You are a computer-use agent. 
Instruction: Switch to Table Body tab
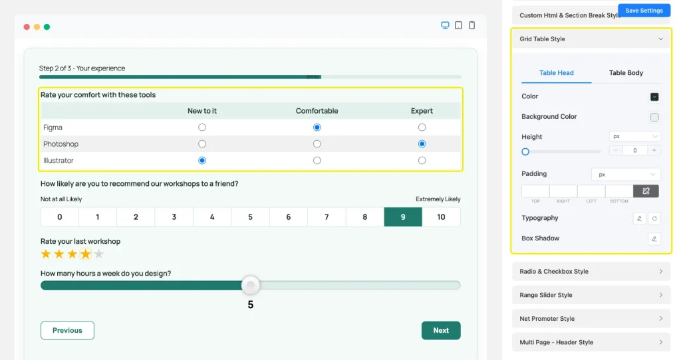click(x=626, y=73)
